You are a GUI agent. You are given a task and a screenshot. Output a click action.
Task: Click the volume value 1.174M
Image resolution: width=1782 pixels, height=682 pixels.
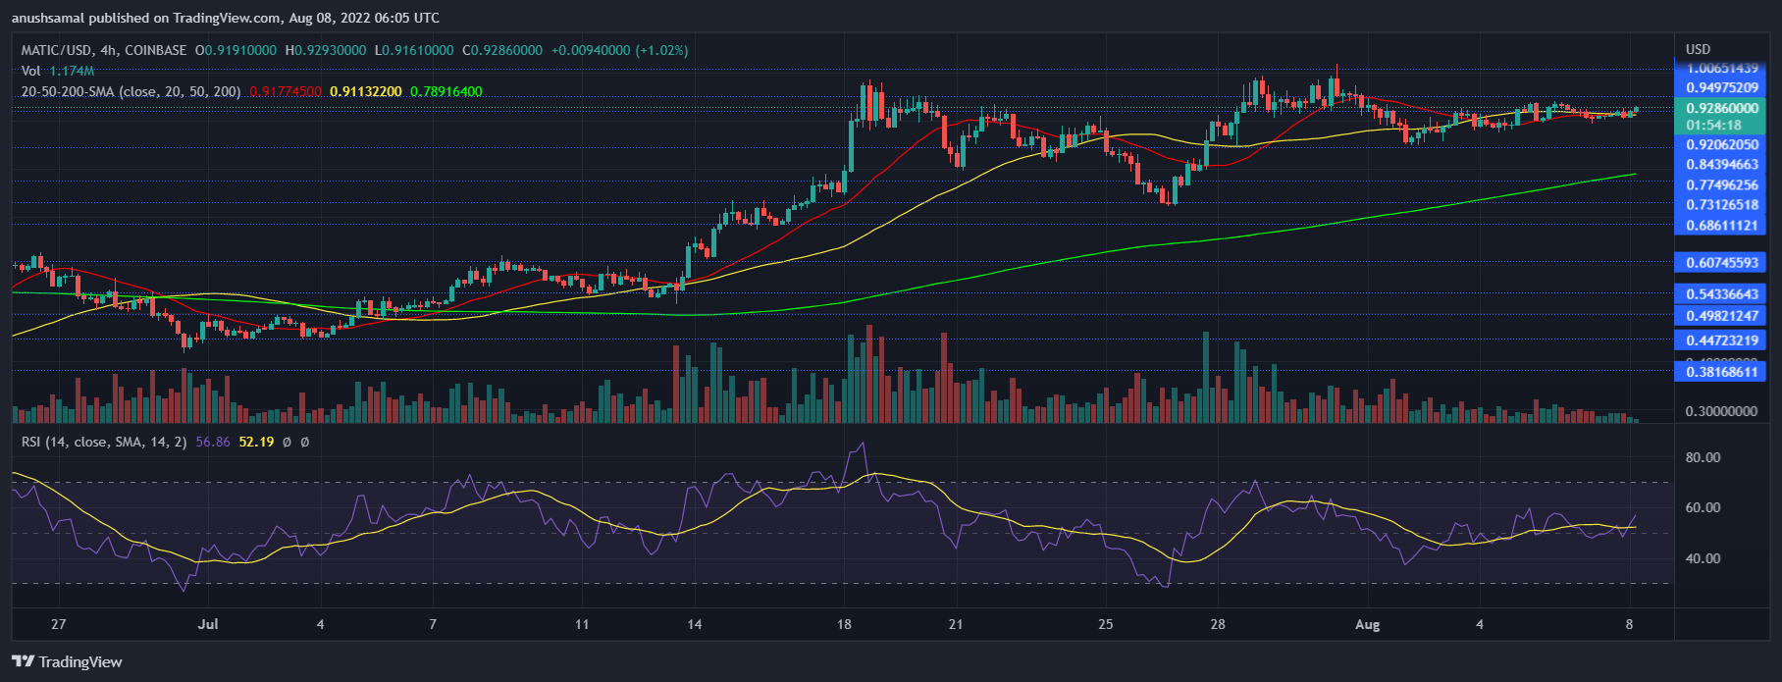72,71
